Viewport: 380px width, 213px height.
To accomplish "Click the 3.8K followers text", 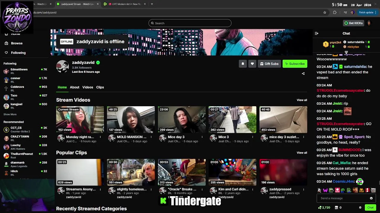I will point(82,67).
